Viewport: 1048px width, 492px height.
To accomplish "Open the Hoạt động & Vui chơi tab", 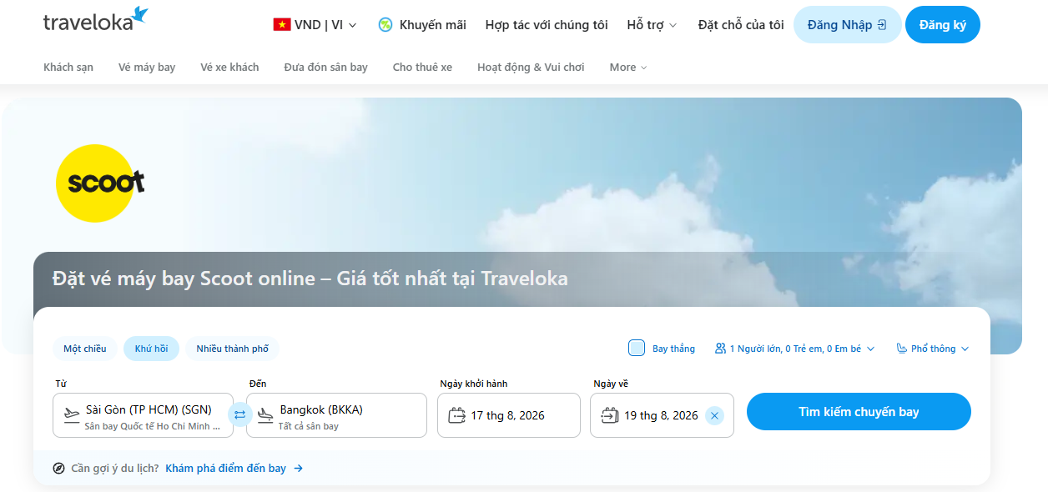I will point(531,67).
